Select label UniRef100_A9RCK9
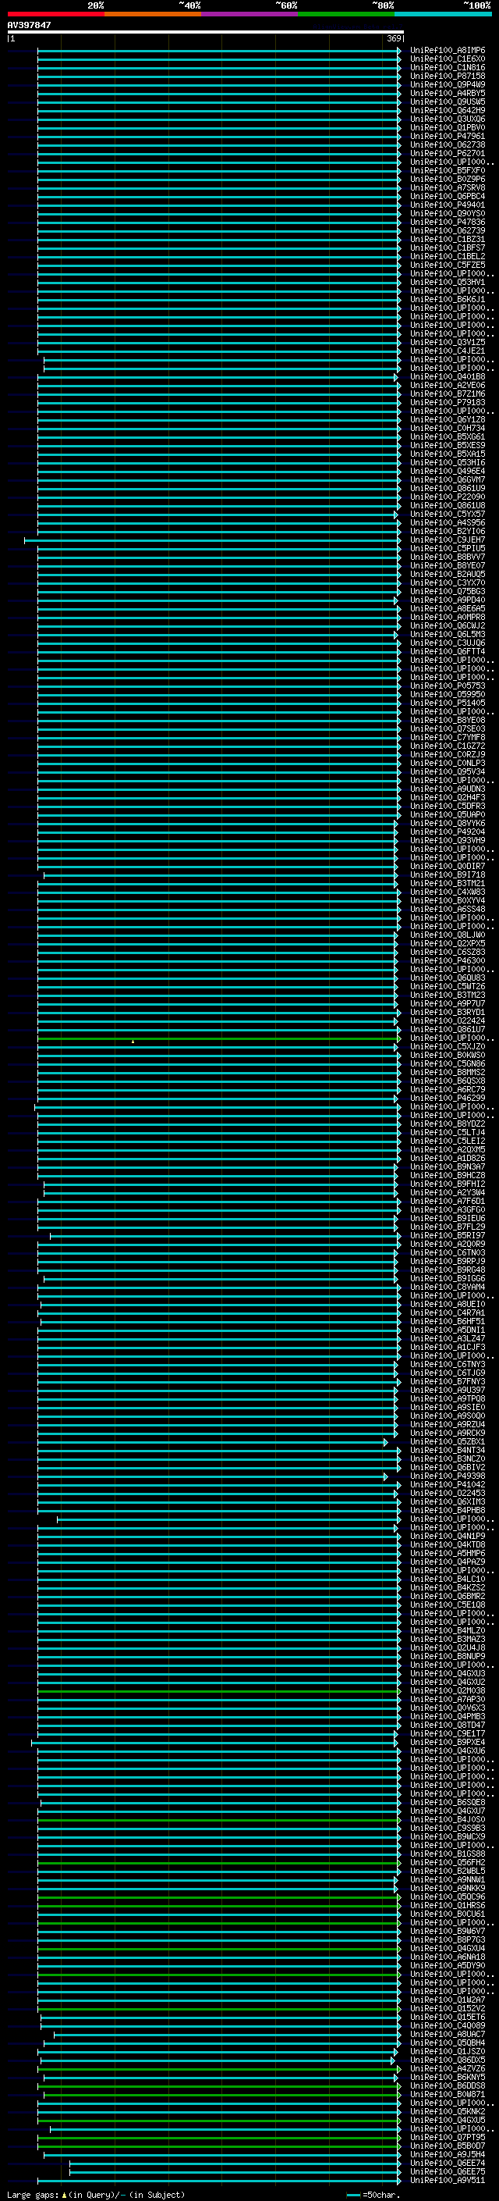Viewport: 499px width, 2201px height. [x=447, y=1433]
